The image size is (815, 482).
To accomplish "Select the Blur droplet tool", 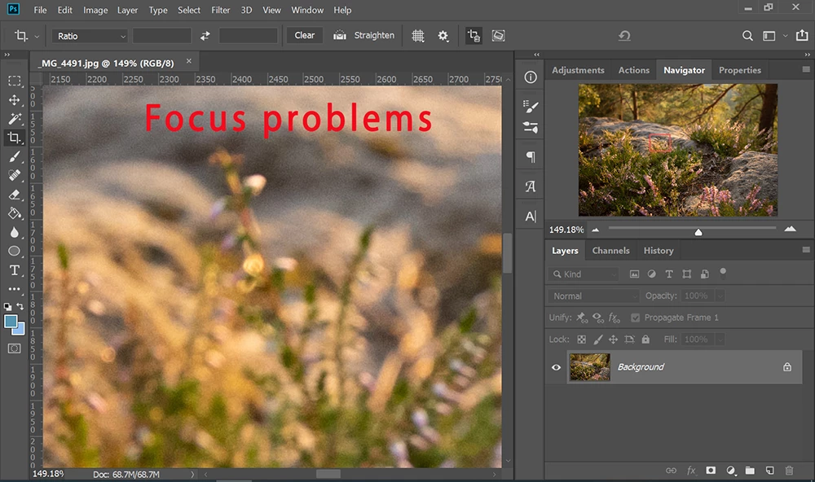I will (15, 232).
